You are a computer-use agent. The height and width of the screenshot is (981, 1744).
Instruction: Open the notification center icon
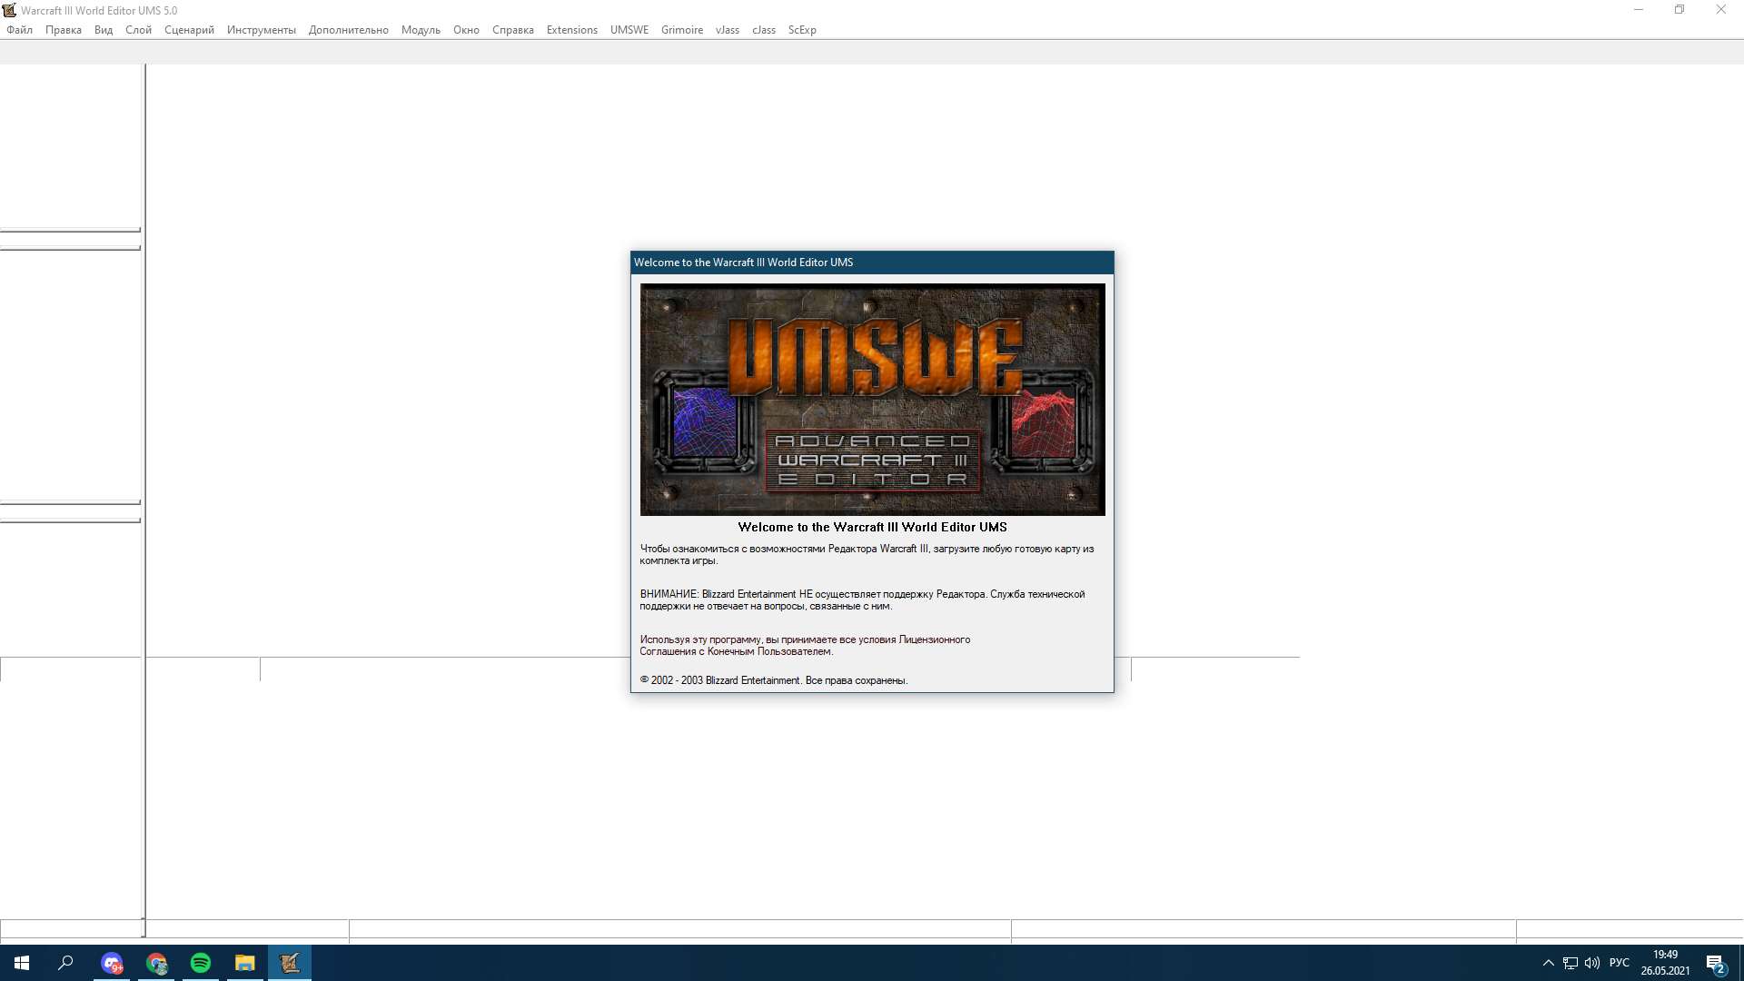[x=1715, y=963]
